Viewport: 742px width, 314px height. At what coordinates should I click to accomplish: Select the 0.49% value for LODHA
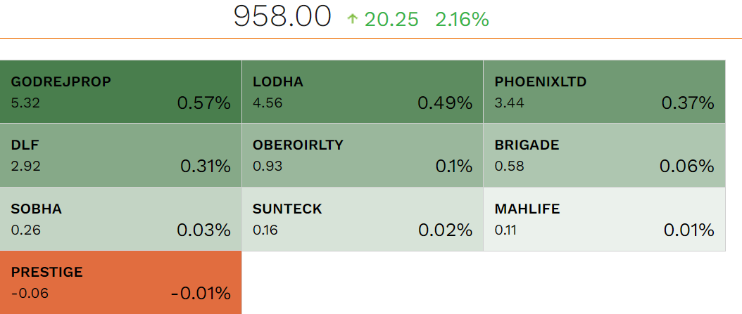tap(445, 103)
